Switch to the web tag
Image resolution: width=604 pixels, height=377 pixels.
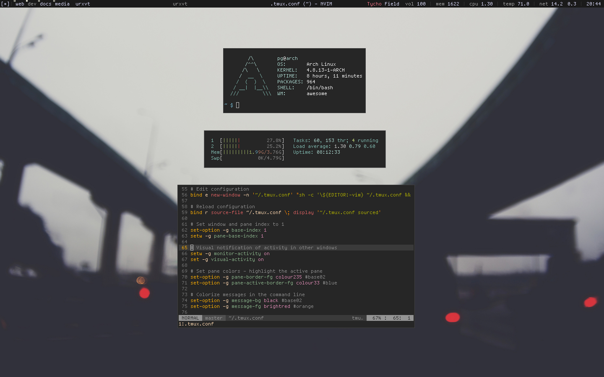point(20,4)
